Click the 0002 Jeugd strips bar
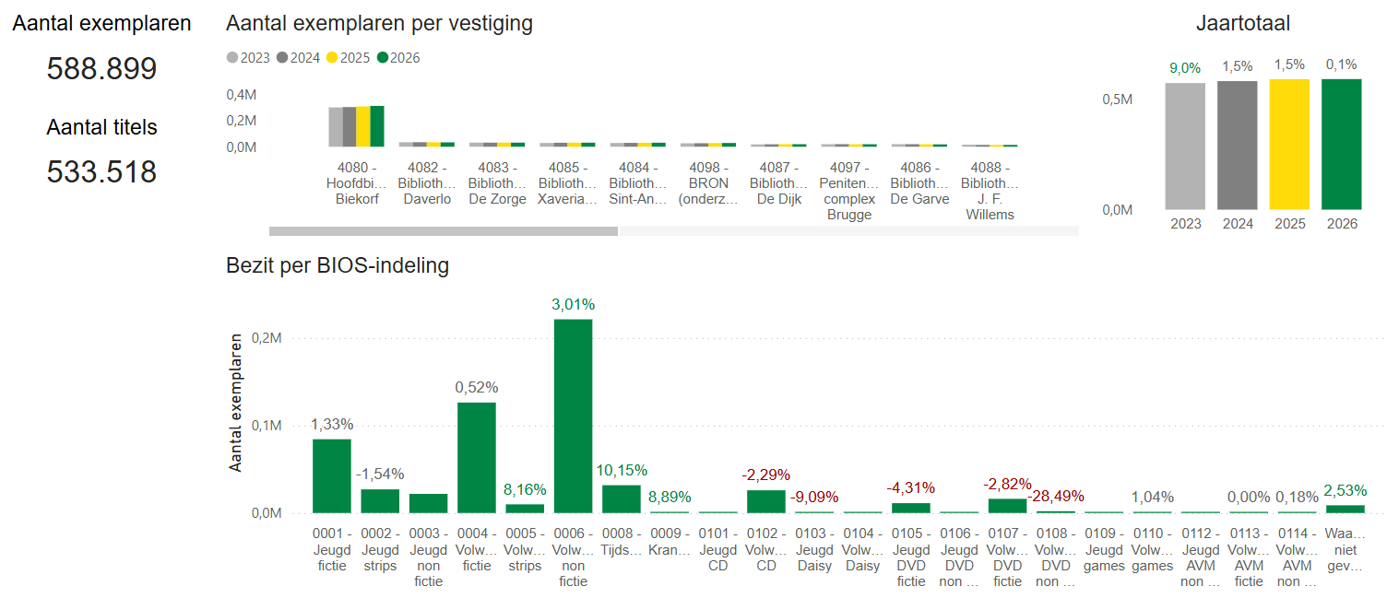Image resolution: width=1399 pixels, height=598 pixels. tap(380, 500)
